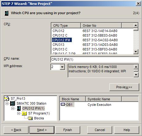Viewport: 142px width, 136px height.
Task: Click order number 6ES7 312-1AE14-0AB0
Action: 100,31
